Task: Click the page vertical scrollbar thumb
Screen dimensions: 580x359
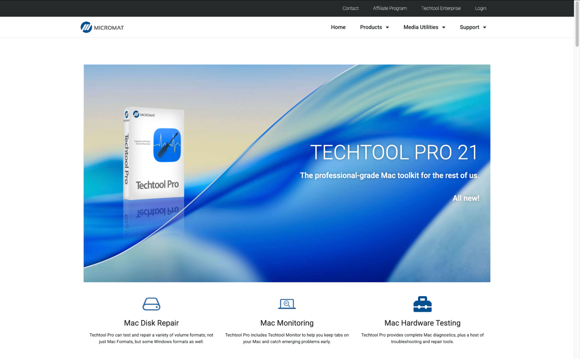Action: [577, 24]
